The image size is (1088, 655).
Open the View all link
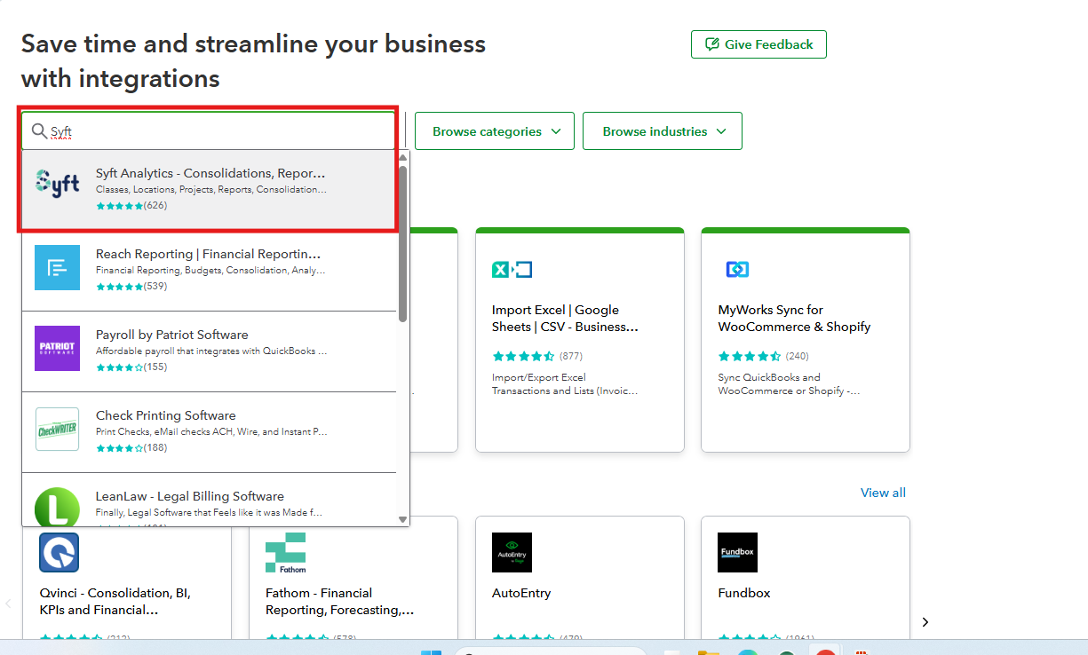tap(883, 493)
